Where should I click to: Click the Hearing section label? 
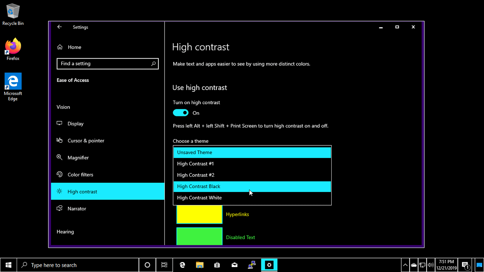(65, 232)
